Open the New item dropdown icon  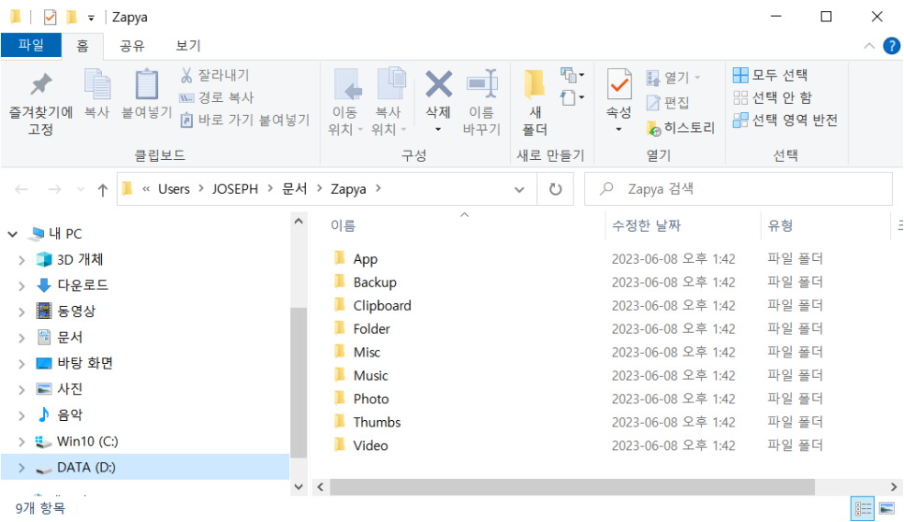coord(572,75)
